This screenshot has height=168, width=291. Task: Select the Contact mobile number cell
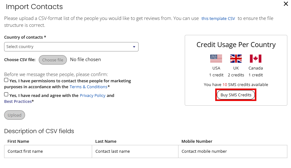(233, 151)
